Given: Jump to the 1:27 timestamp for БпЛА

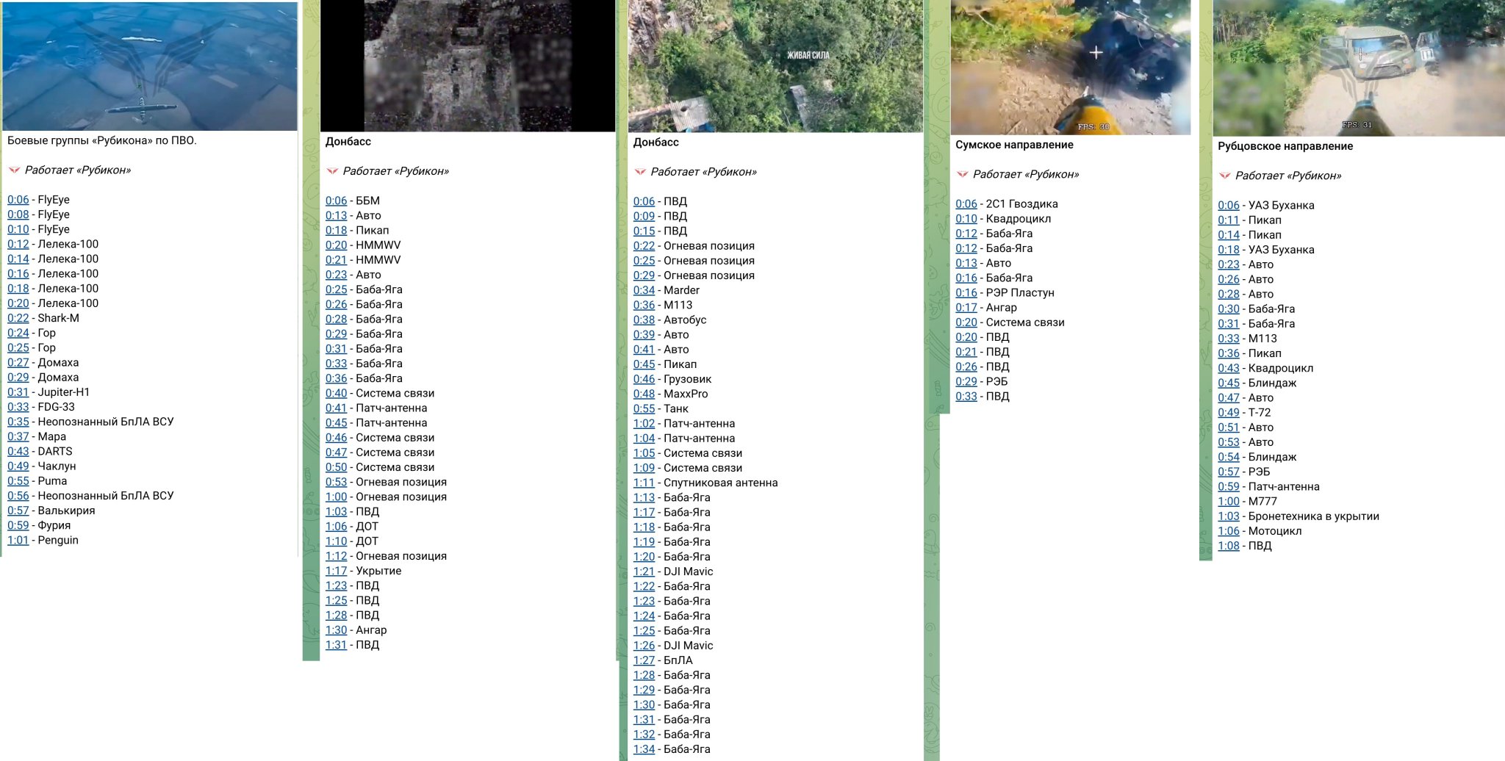Looking at the screenshot, I should pyautogui.click(x=644, y=660).
